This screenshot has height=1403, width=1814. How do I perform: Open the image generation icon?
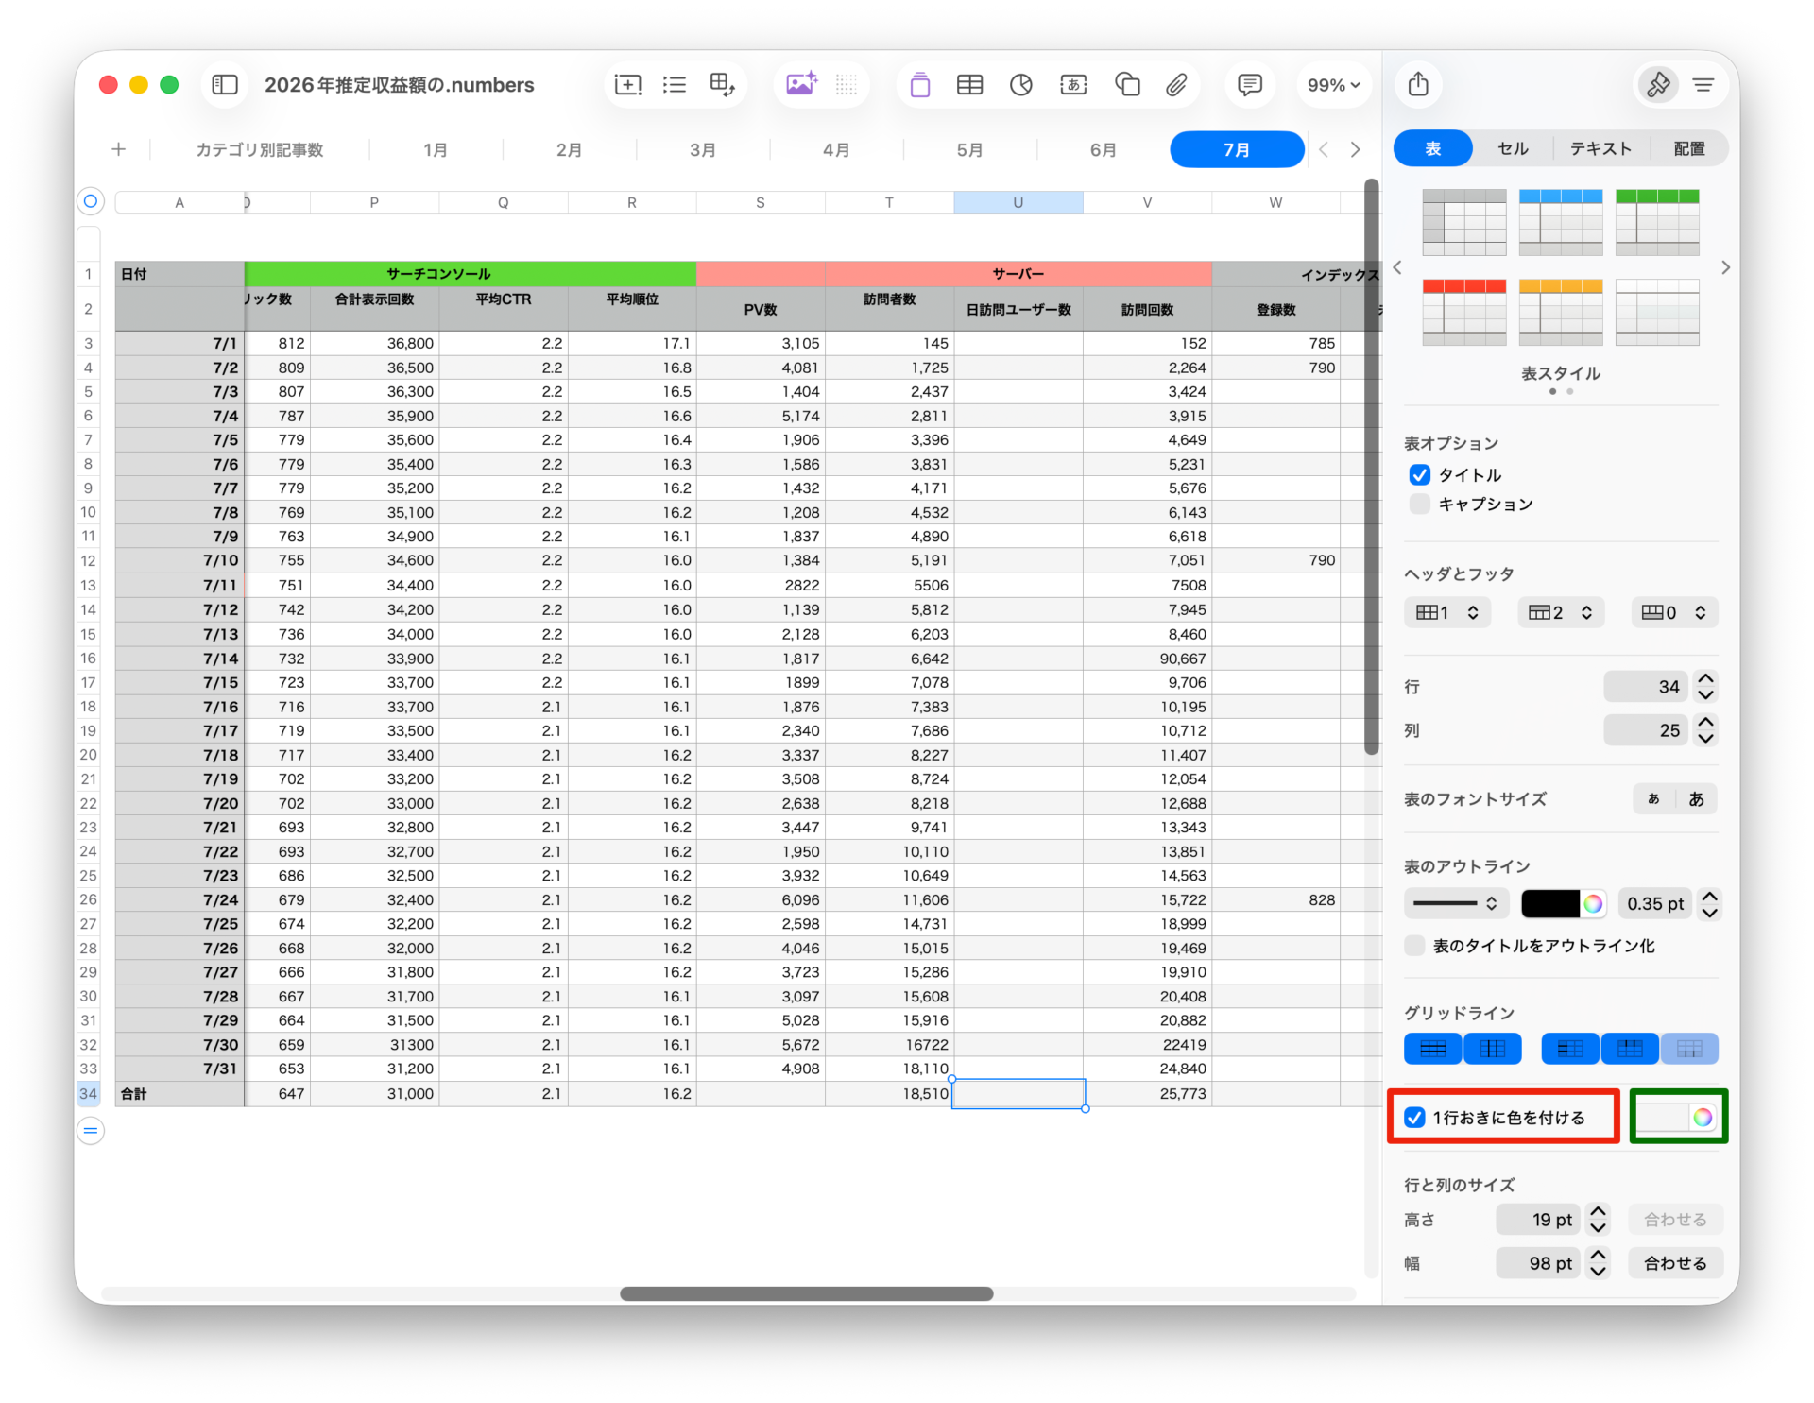[x=801, y=85]
